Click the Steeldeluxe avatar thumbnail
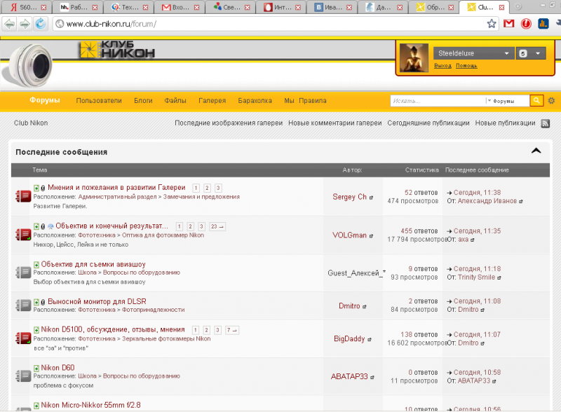 coord(414,58)
